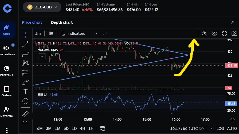Click the 24H Volume value $66,931,496.36
This screenshot has height=134, width=239.
[x=110, y=10]
